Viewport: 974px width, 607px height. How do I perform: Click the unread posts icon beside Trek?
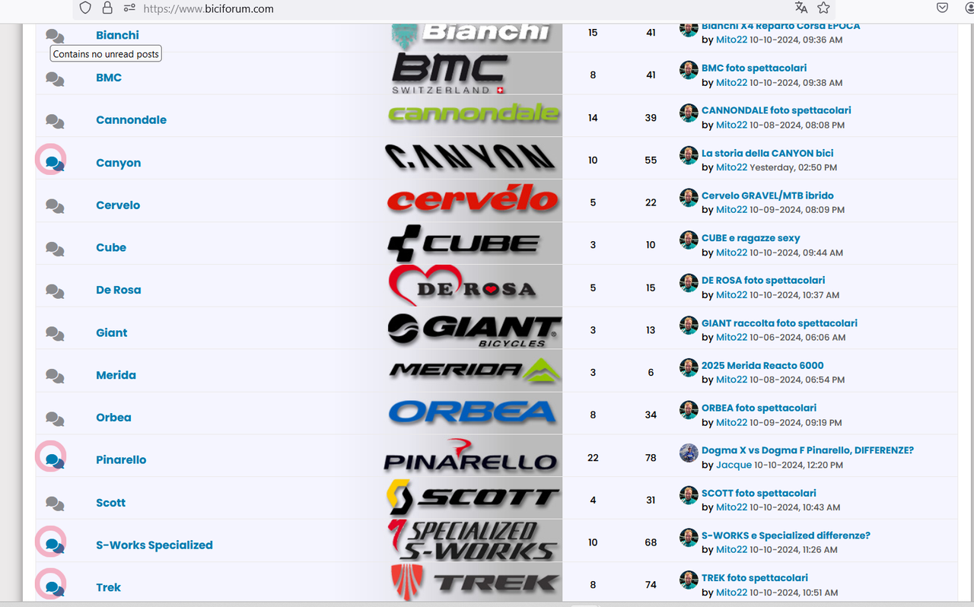(54, 587)
